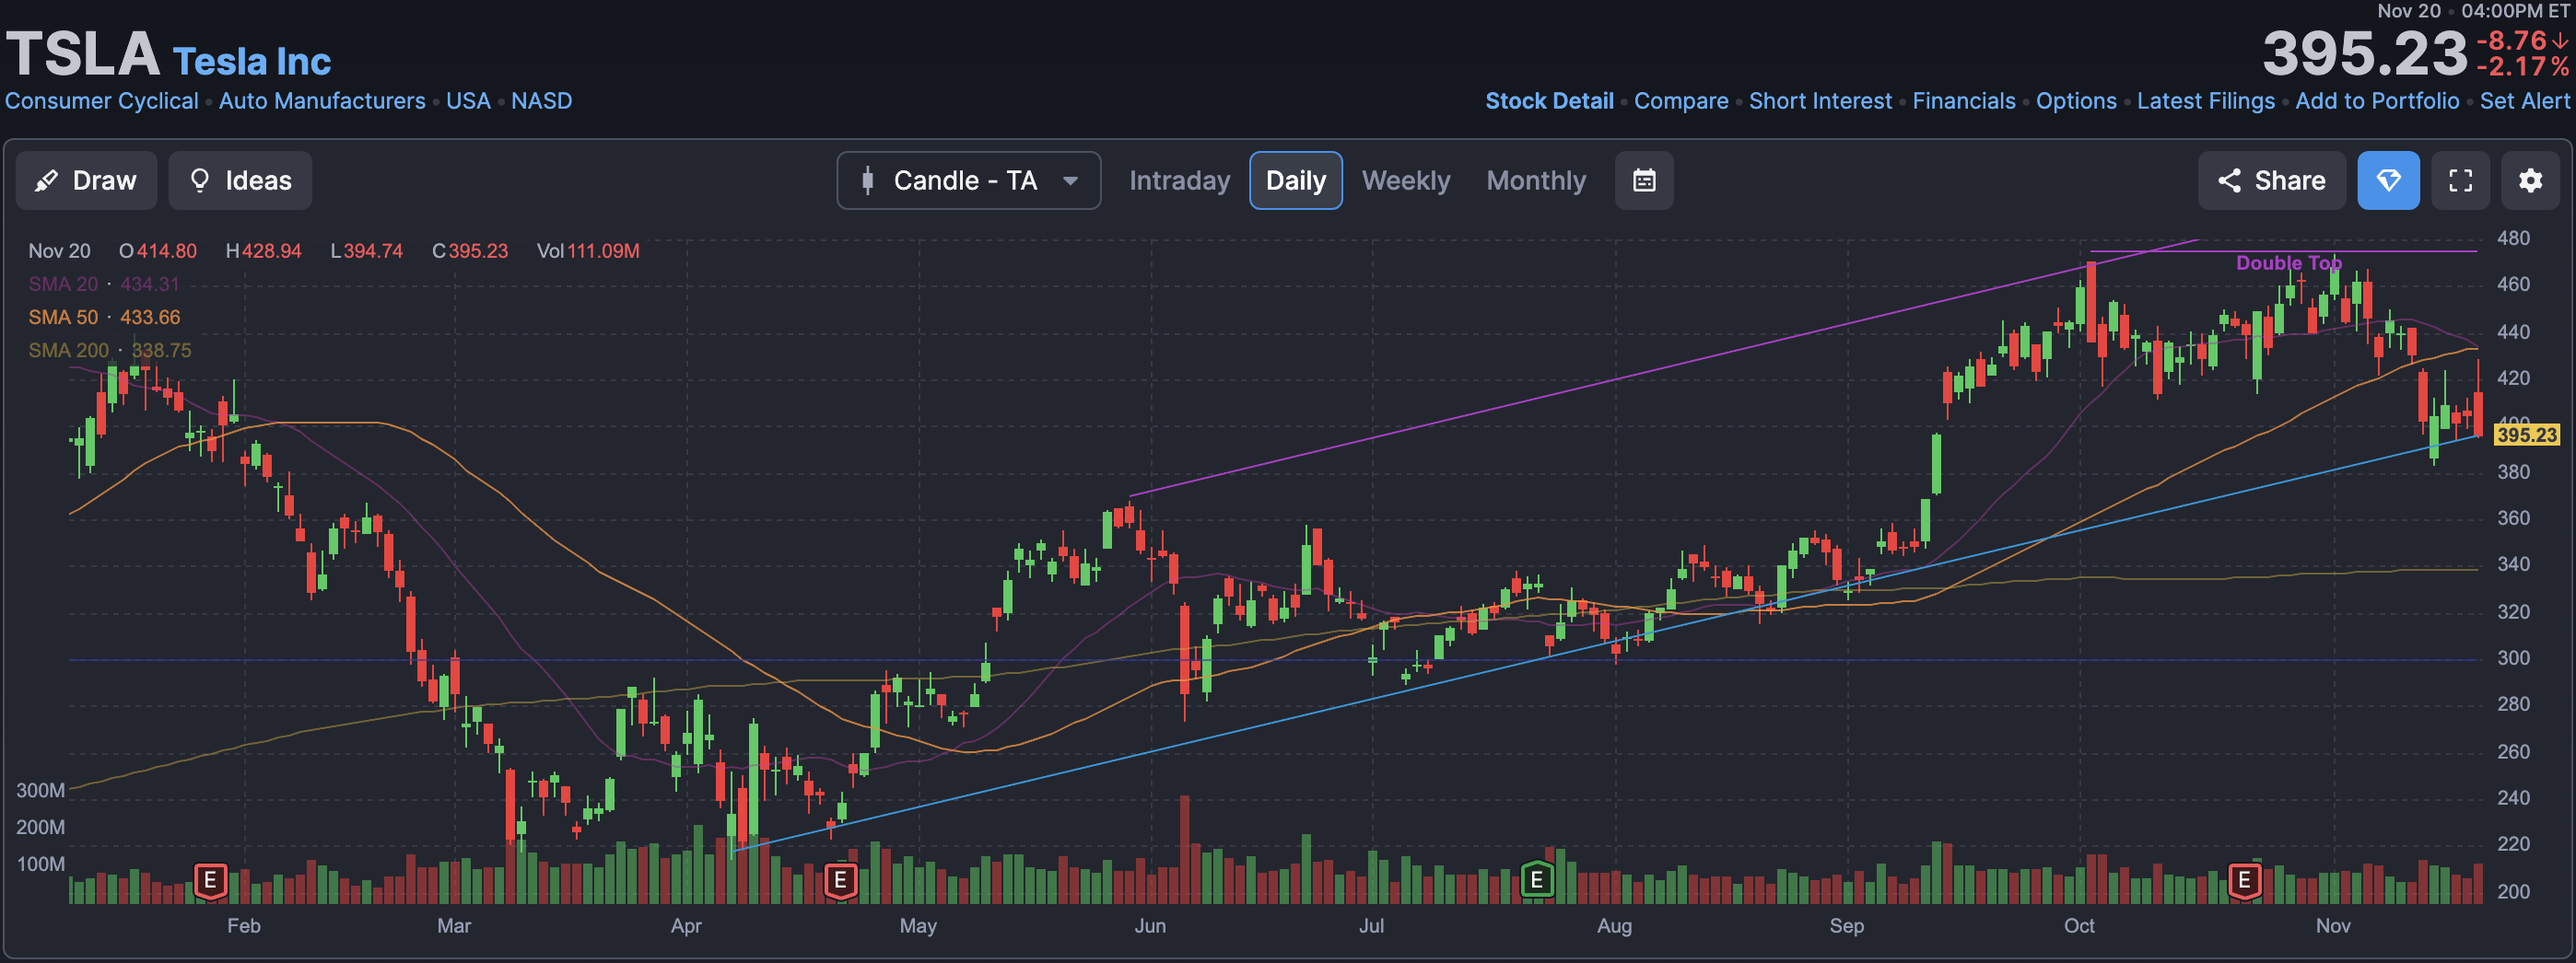Switch to the Intraday timeframe

[x=1179, y=180]
